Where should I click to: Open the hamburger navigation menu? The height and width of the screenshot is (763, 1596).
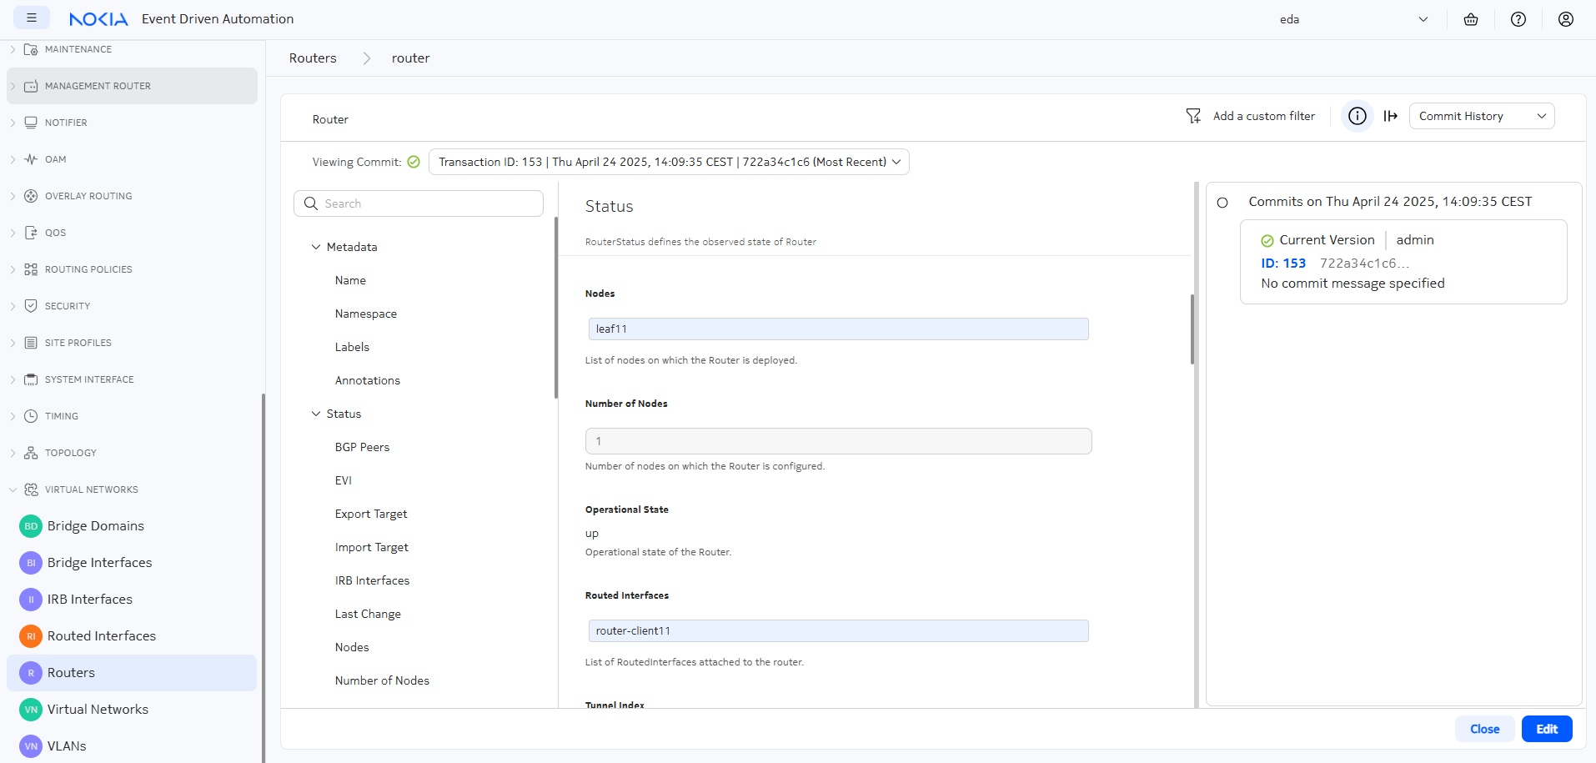(32, 18)
